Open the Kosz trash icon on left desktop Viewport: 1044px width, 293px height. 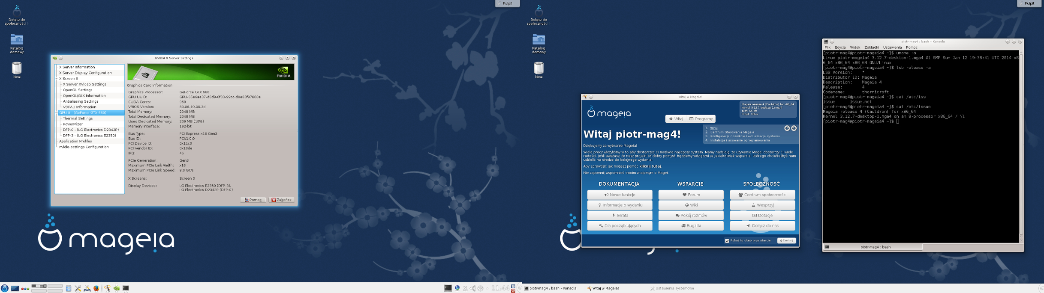(17, 70)
